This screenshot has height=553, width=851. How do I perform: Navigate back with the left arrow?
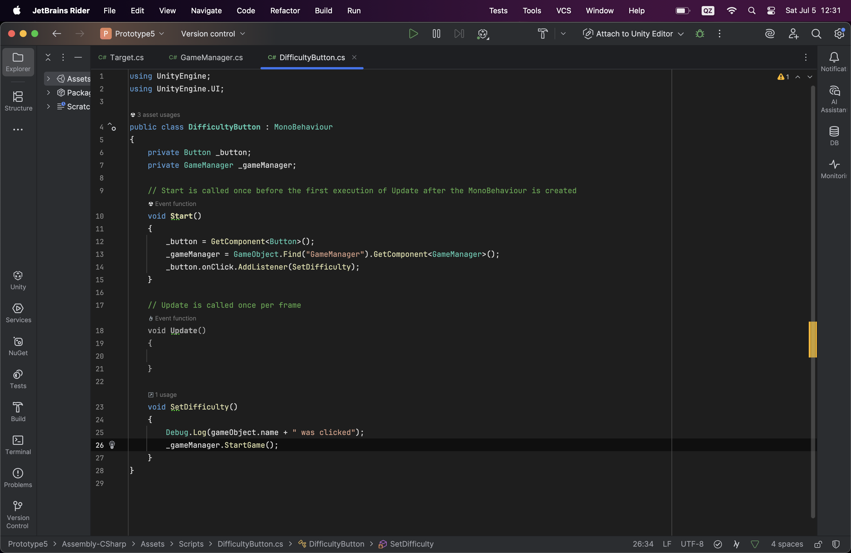point(56,34)
